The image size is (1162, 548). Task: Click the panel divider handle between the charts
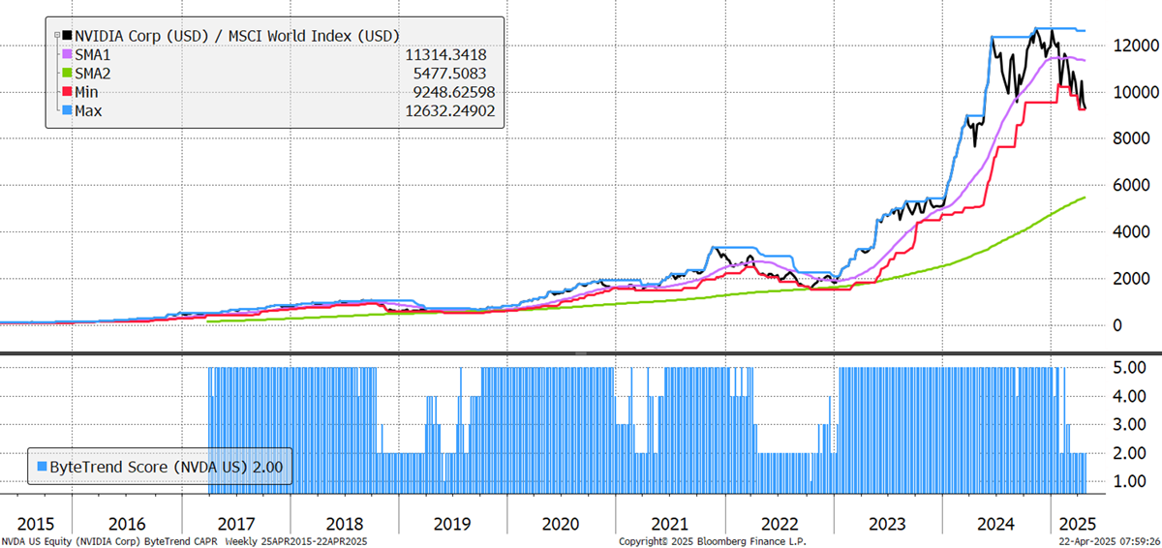click(x=581, y=353)
